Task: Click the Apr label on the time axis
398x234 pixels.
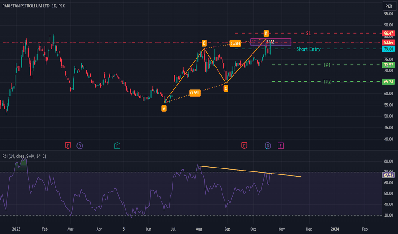Action: click(x=99, y=229)
